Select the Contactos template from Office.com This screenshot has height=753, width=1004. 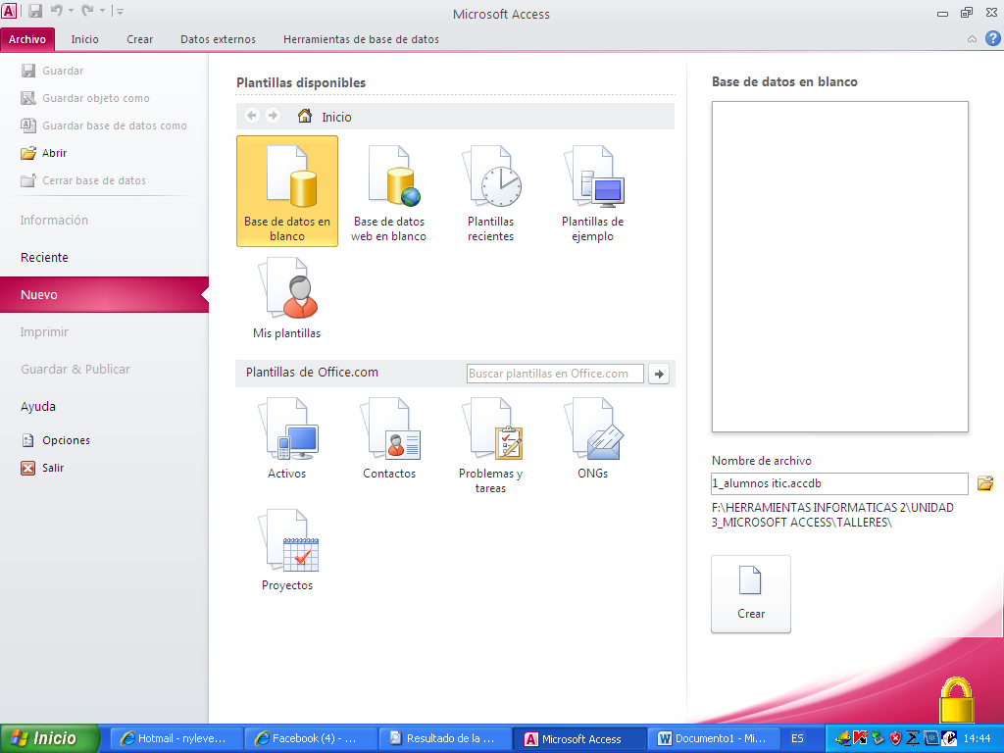[x=389, y=436]
